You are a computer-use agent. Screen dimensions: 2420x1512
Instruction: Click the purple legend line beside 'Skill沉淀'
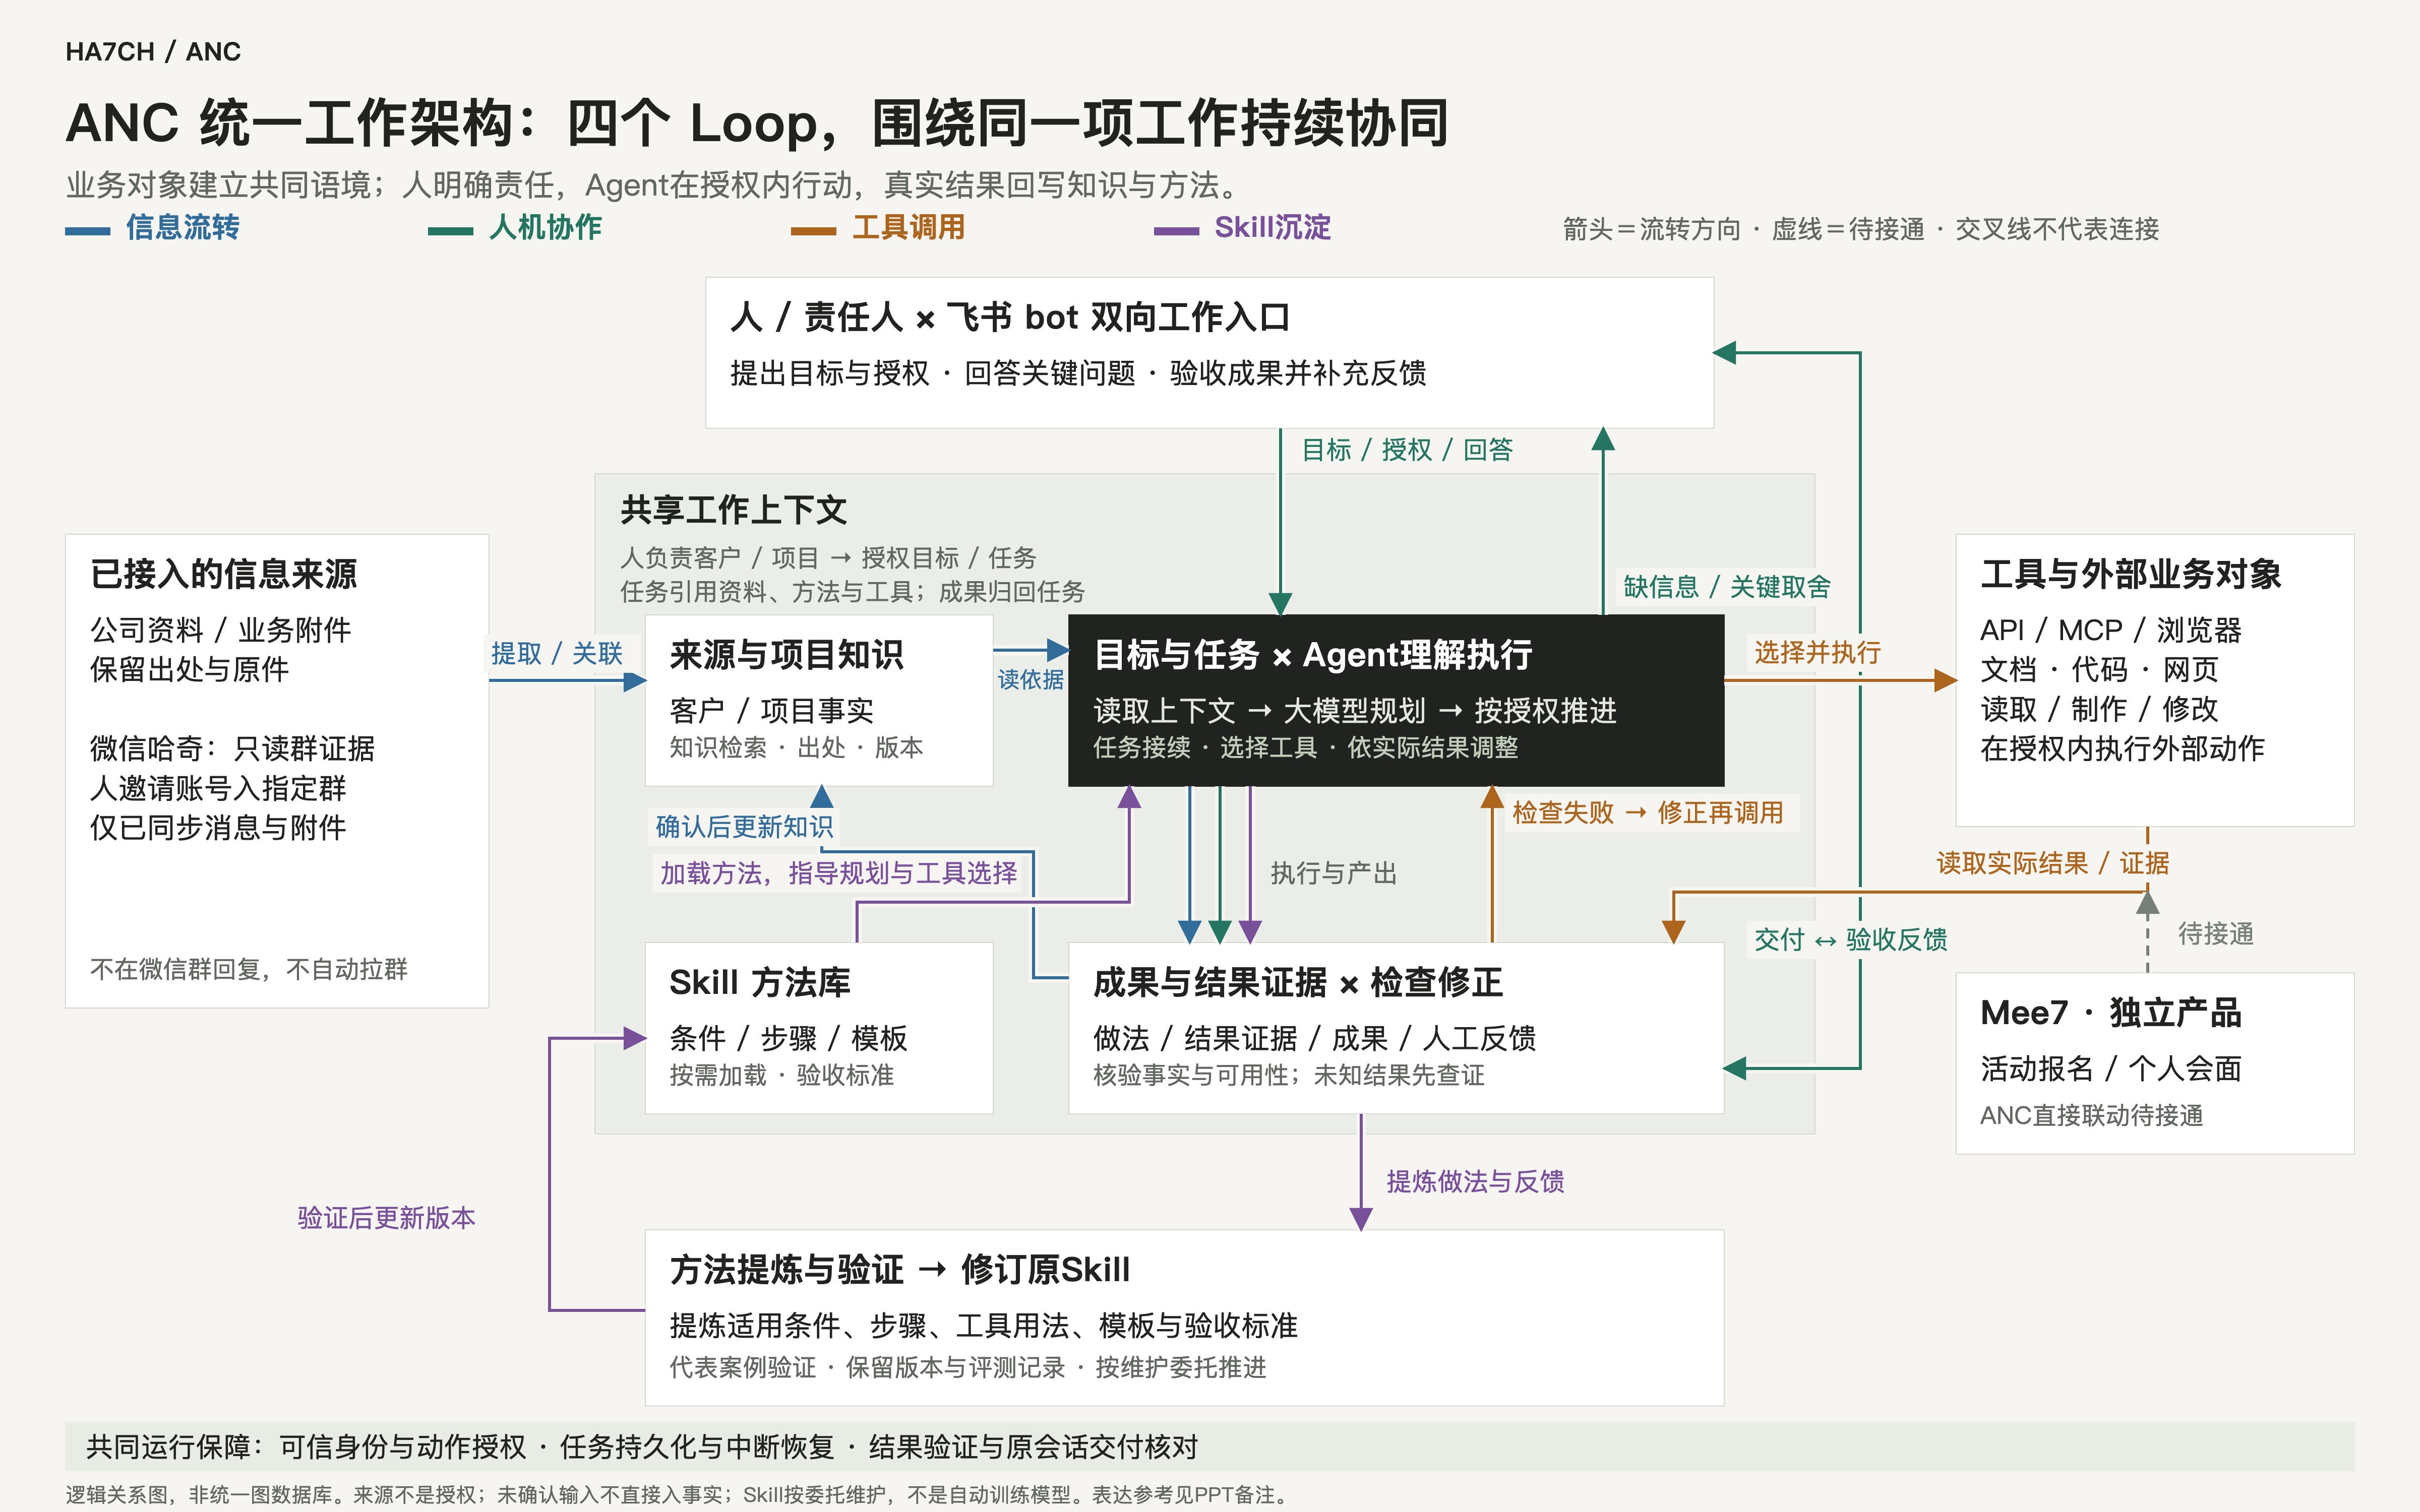click(x=1176, y=231)
